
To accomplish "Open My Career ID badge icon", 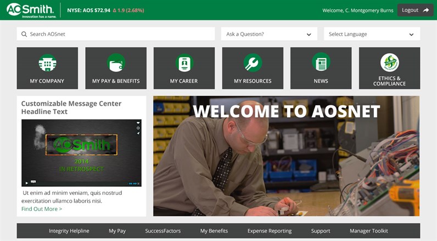I will pyautogui.click(x=184, y=63).
